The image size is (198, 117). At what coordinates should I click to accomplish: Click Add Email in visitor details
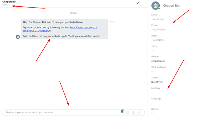point(157,19)
